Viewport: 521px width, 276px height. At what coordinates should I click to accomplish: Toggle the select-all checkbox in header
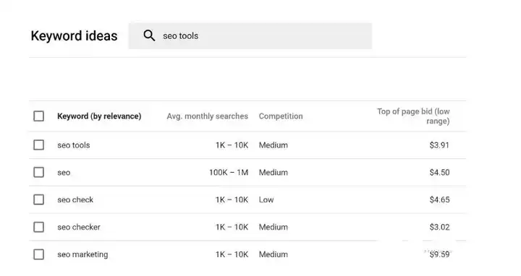point(39,116)
